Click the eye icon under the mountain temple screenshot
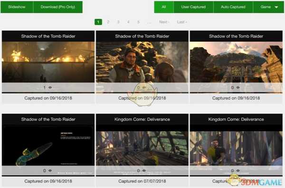Screen dimensions: 285x188 [x=238, y=88]
